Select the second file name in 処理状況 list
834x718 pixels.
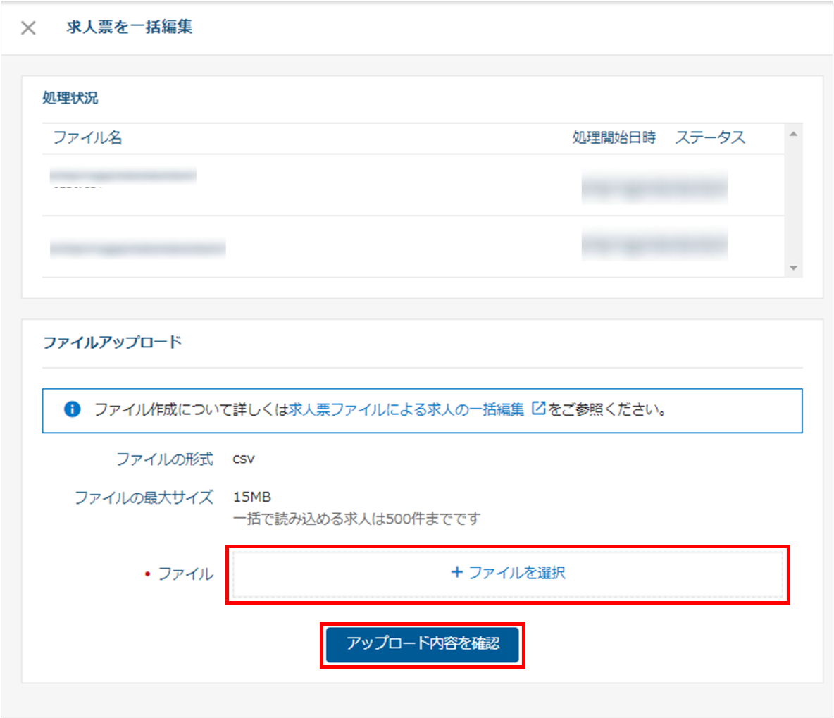[137, 248]
